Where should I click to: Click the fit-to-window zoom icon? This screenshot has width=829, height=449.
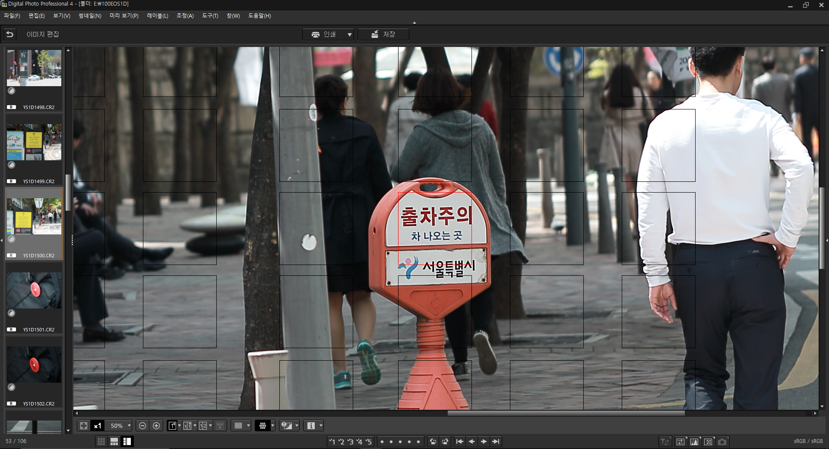click(x=84, y=426)
